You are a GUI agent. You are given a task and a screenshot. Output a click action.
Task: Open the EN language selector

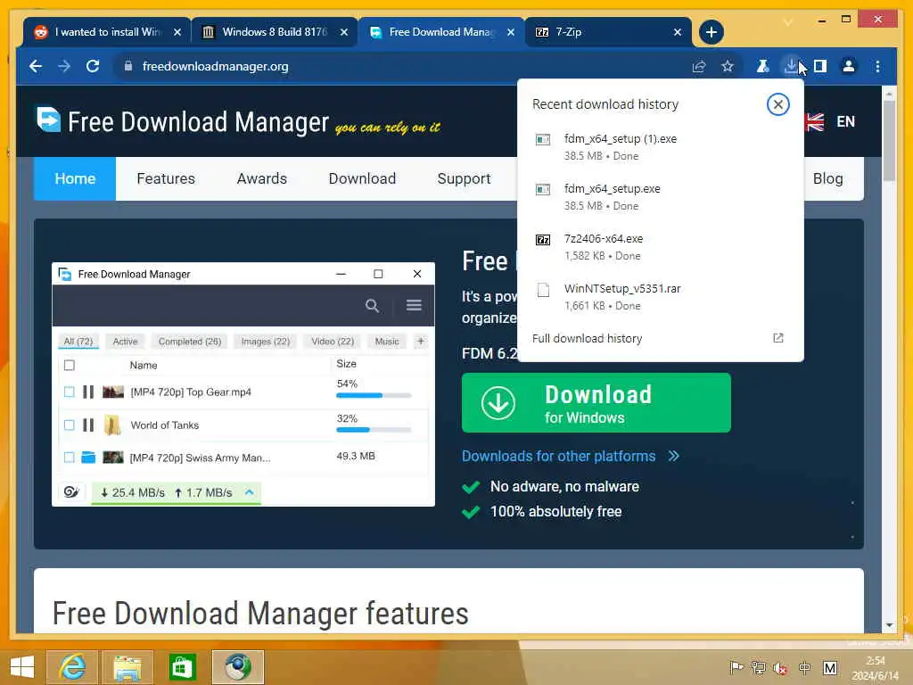(830, 121)
